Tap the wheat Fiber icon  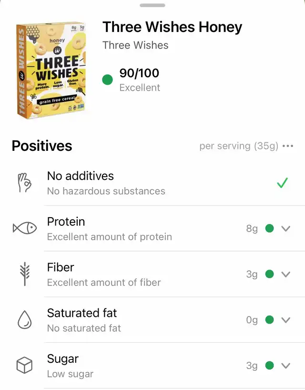25,274
